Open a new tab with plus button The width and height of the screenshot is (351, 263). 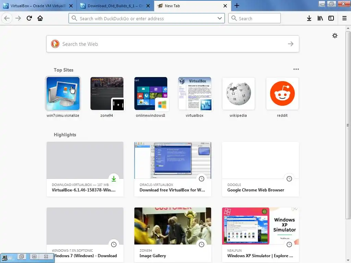click(x=237, y=5)
